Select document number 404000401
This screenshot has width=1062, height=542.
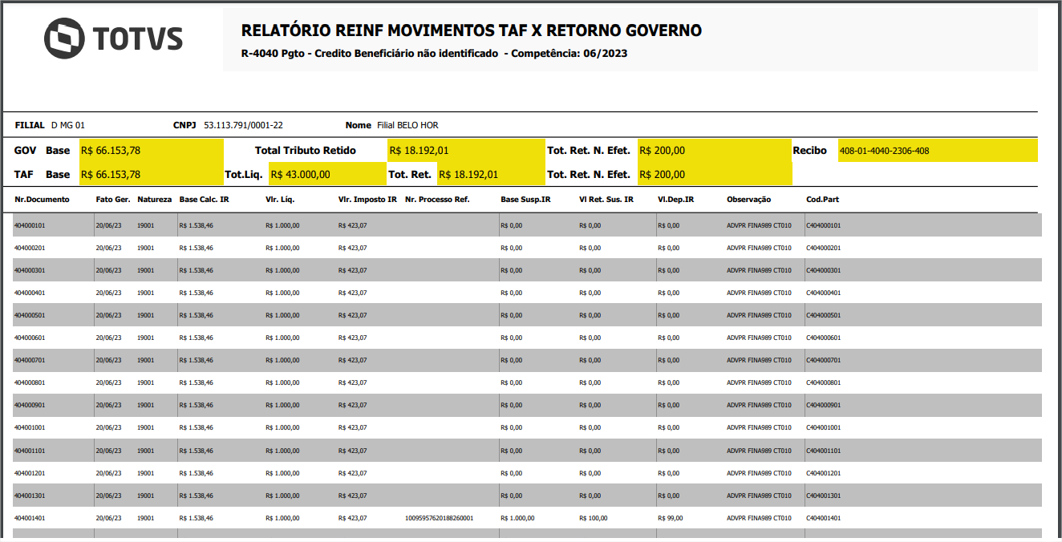pyautogui.click(x=30, y=293)
